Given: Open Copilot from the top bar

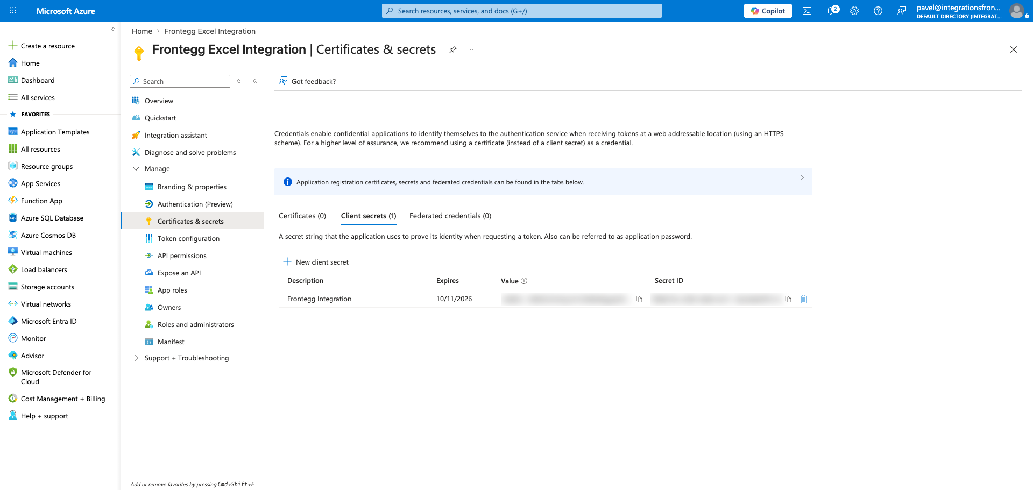Looking at the screenshot, I should pos(768,11).
